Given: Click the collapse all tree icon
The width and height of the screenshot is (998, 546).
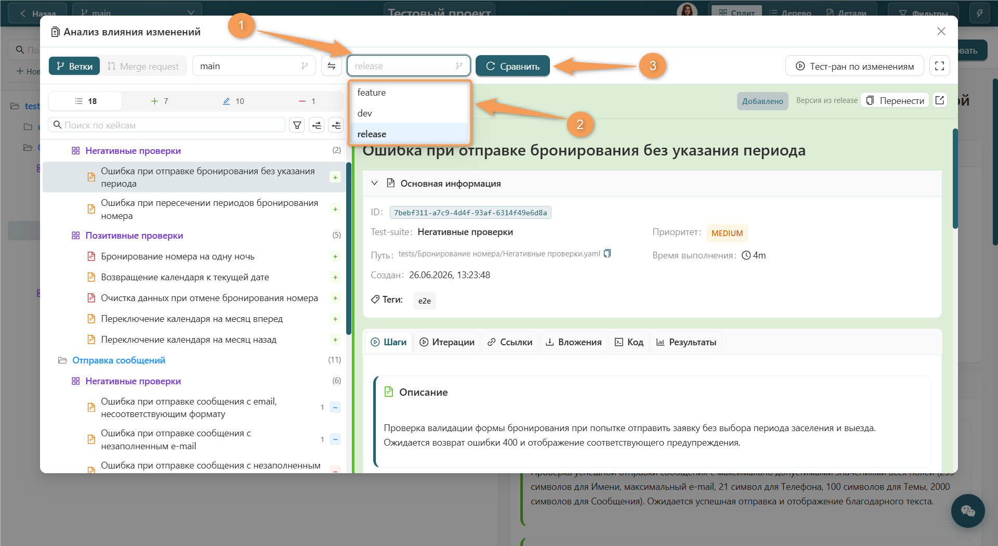Looking at the screenshot, I should tap(336, 125).
